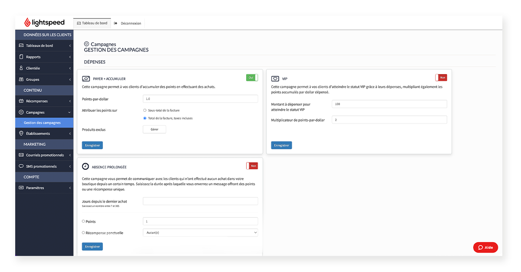Expand the Tableaux de bord sidebar menu
Image resolution: width=521 pixels, height=272 pixels.
point(44,45)
